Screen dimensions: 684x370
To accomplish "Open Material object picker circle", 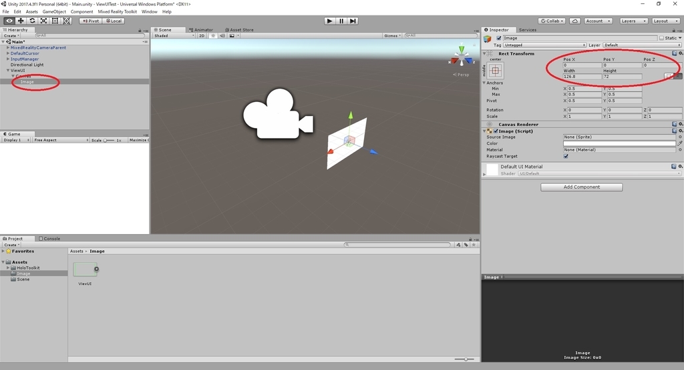I will point(680,150).
